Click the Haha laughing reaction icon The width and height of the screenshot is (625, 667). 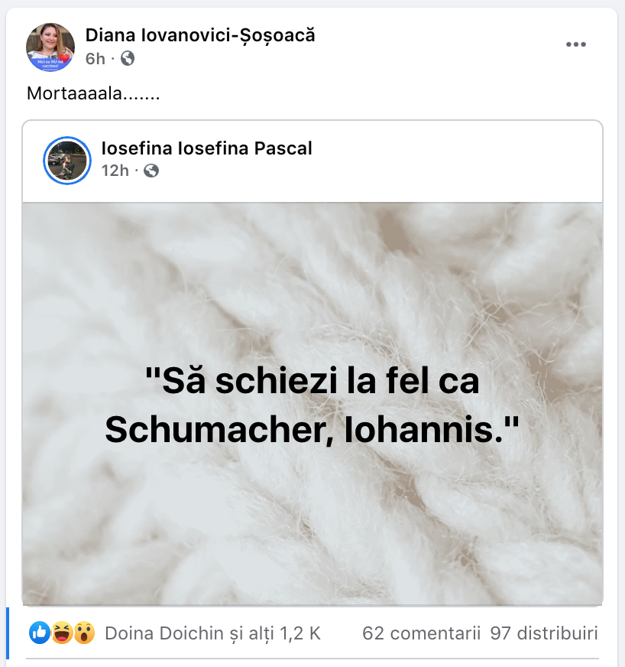[x=62, y=633]
